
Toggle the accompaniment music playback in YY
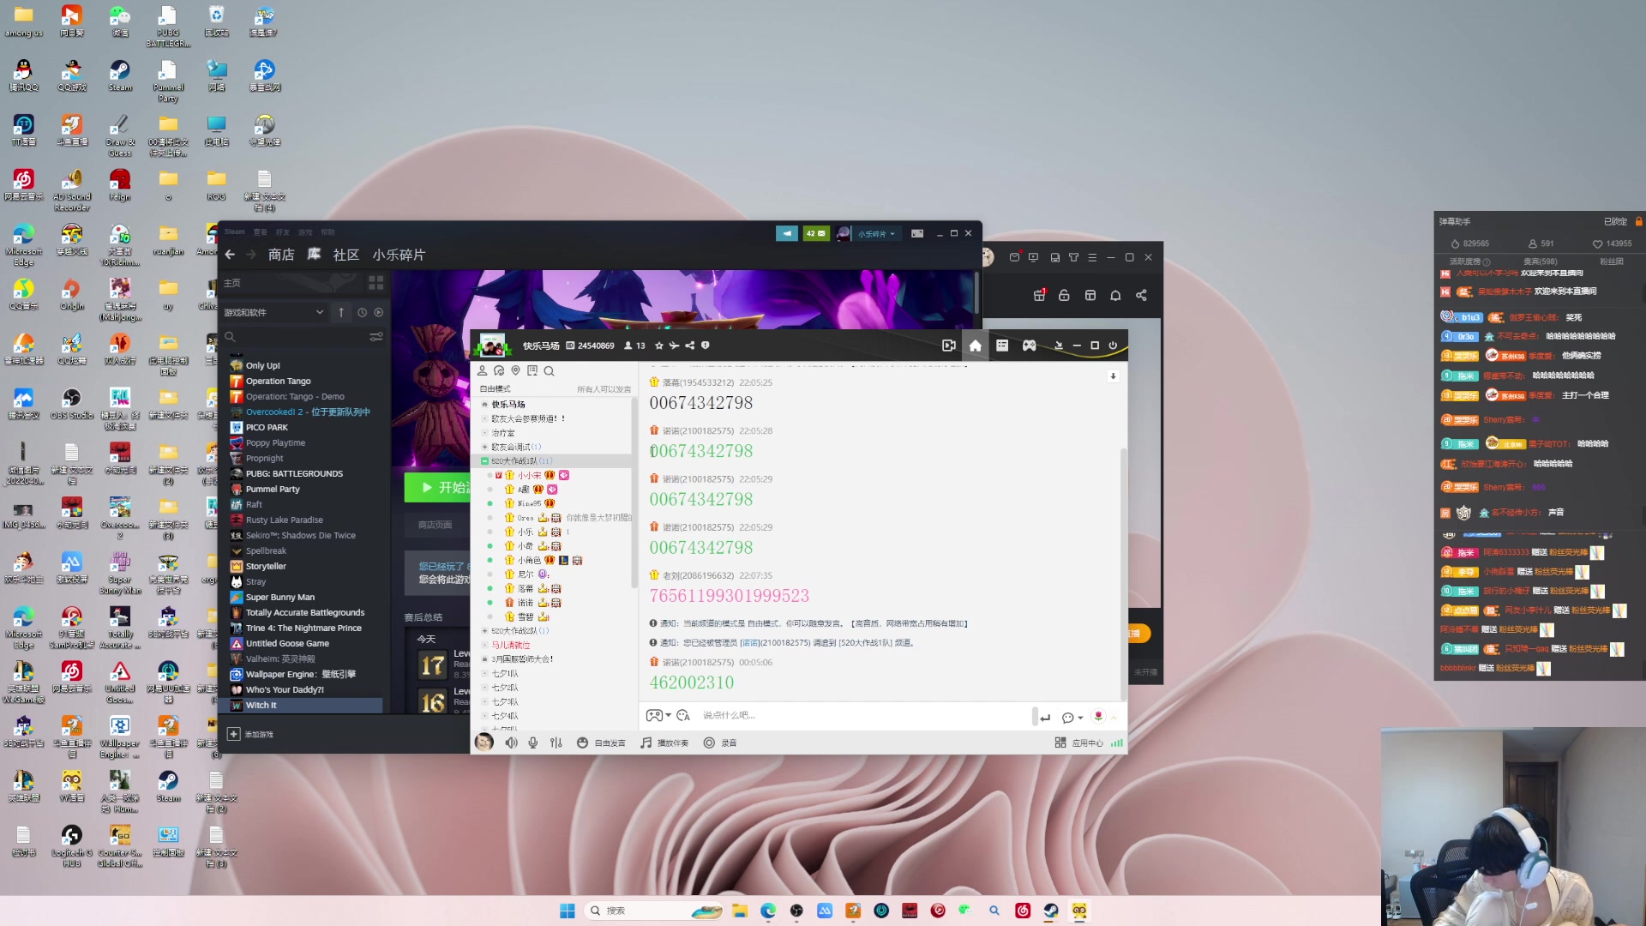point(664,743)
